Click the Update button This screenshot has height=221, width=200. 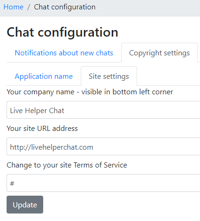(x=25, y=205)
